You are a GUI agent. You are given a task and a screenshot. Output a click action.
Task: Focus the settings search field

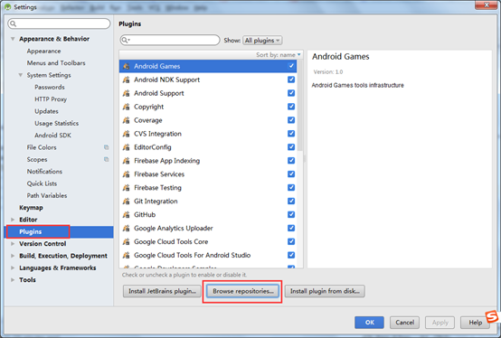tap(59, 23)
